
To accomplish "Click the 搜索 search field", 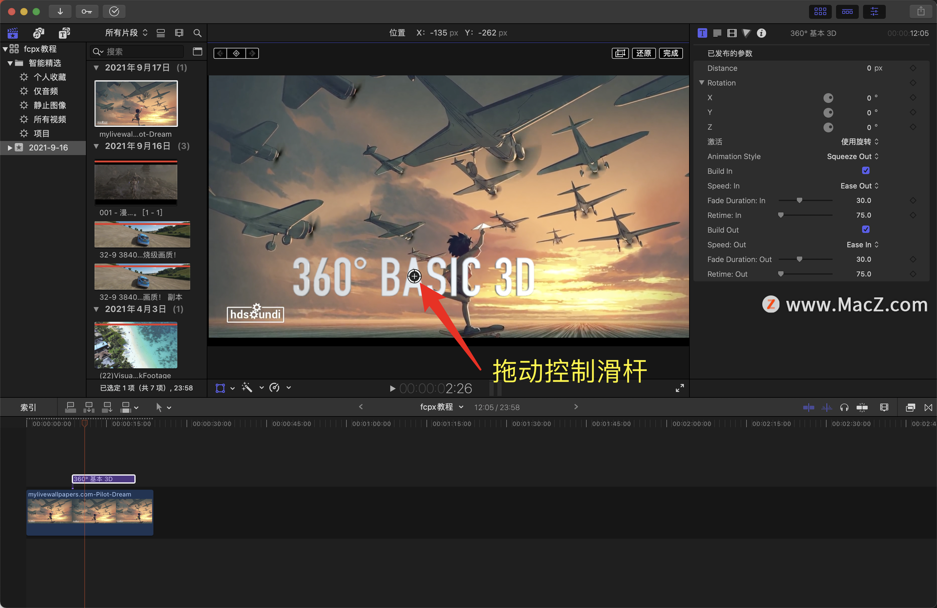I will coord(138,52).
